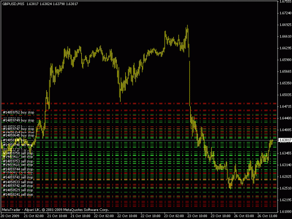Click the 21 Oct 10:00 time axis label
The height and width of the screenshot is (219, 292).
[57, 216]
